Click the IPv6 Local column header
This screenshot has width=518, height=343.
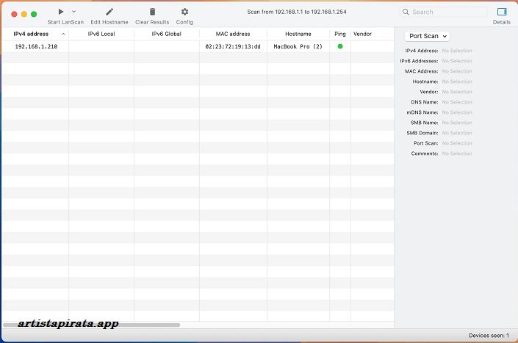click(x=101, y=34)
